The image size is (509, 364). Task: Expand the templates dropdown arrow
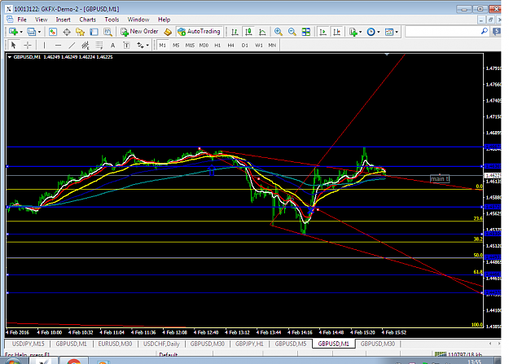[397, 32]
